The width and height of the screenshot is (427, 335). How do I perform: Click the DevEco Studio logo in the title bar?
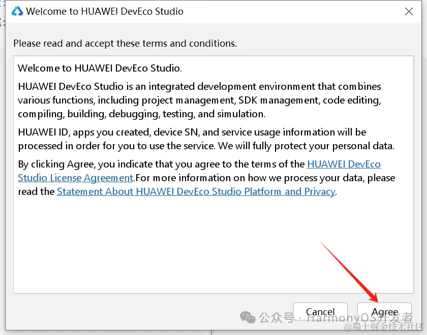pos(17,11)
